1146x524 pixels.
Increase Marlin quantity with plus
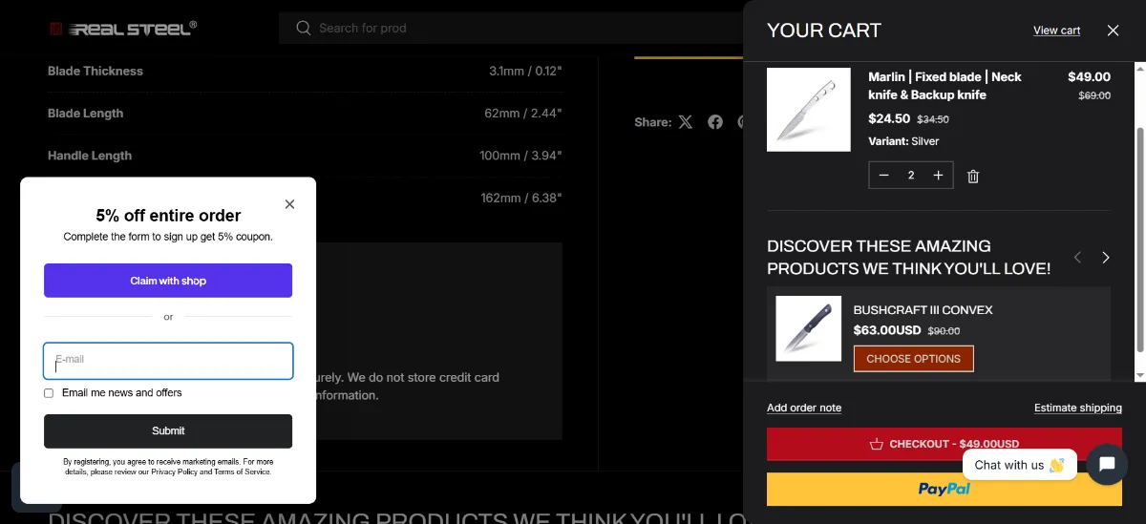pos(939,176)
